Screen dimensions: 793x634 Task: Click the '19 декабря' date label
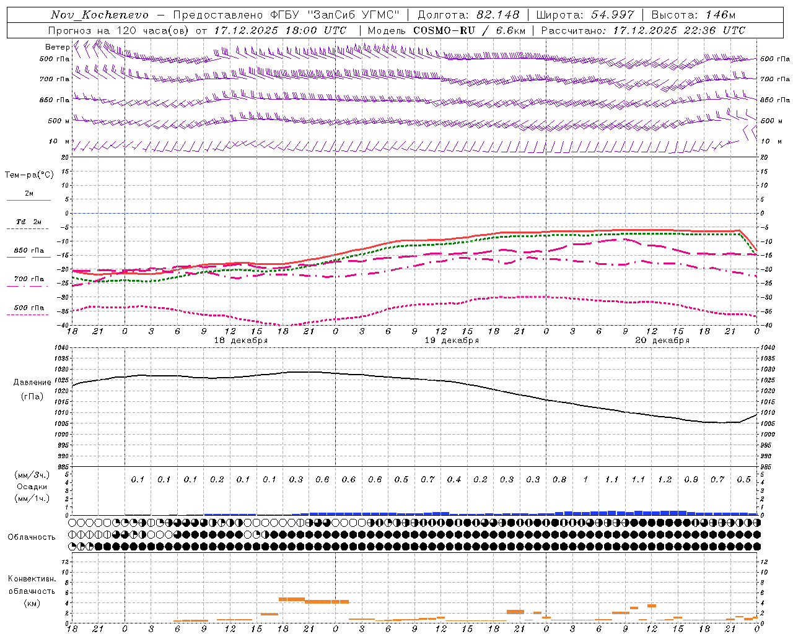[x=451, y=341]
